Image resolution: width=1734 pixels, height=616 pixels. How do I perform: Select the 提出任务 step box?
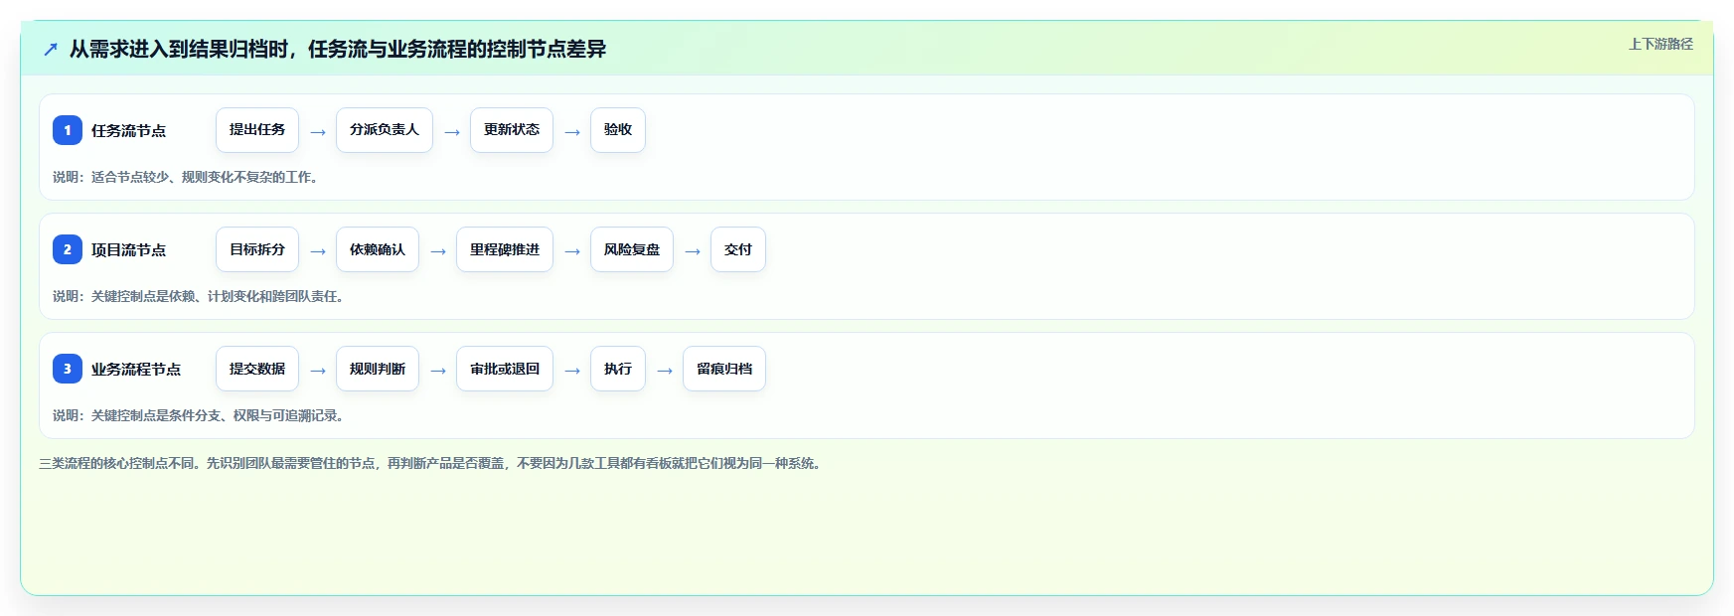(257, 130)
